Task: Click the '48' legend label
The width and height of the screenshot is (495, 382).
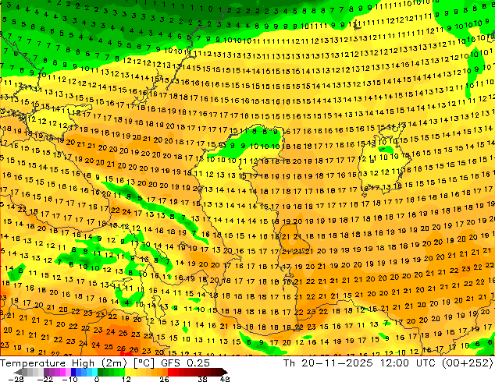Action: 225,379
